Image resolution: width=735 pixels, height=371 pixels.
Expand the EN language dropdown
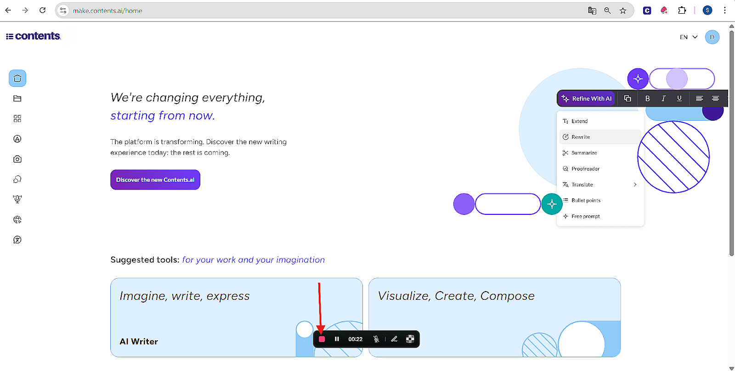click(688, 37)
